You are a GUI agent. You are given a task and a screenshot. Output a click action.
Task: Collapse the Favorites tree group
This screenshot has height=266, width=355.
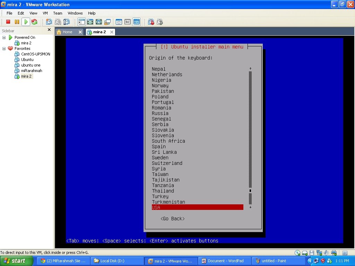point(4,48)
